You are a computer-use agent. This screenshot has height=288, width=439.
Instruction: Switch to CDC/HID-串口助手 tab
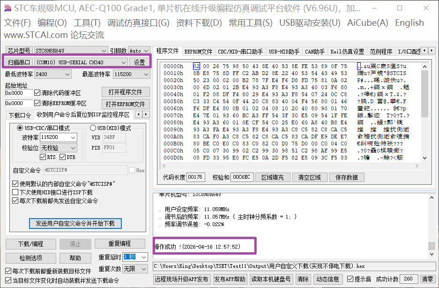pyautogui.click(x=240, y=52)
